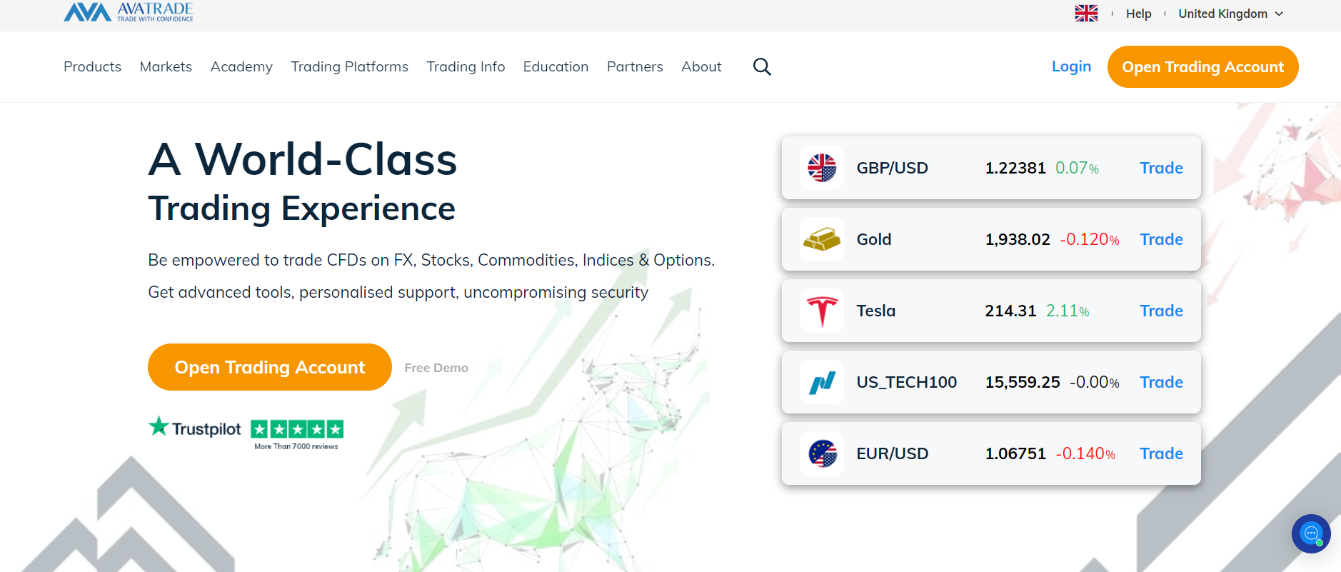
Task: Open the search magnifier icon
Action: [762, 66]
